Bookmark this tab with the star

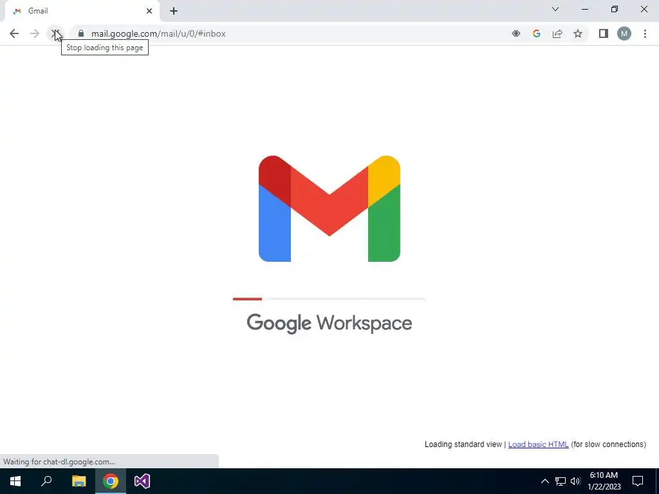tap(578, 33)
